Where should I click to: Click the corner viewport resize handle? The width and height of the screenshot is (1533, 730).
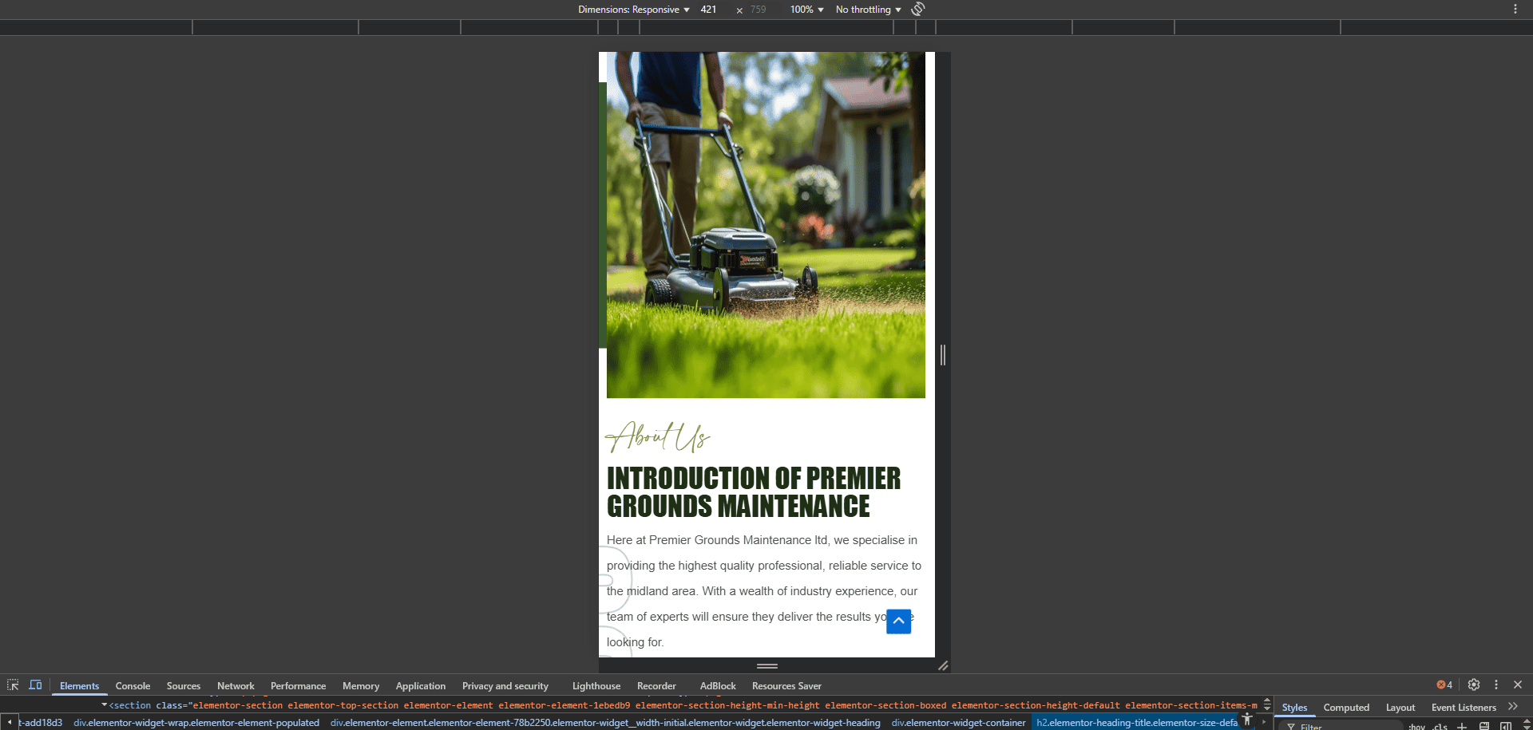[x=943, y=665]
